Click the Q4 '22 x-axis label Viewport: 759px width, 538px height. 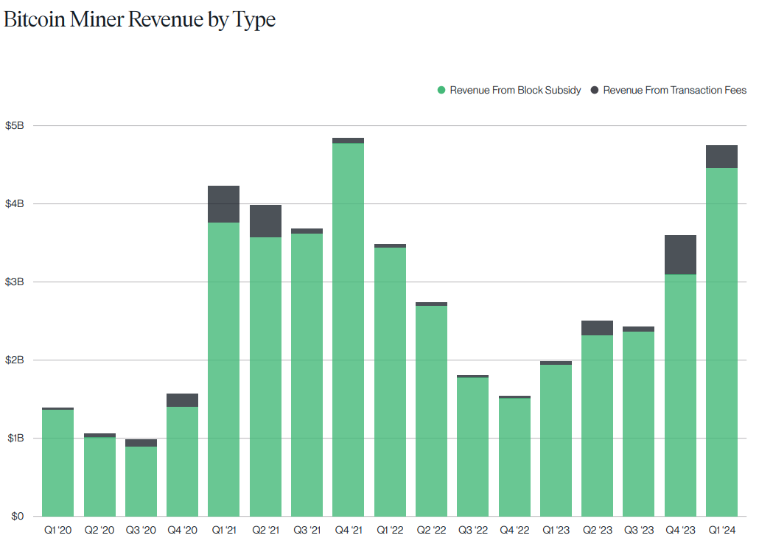pos(514,530)
